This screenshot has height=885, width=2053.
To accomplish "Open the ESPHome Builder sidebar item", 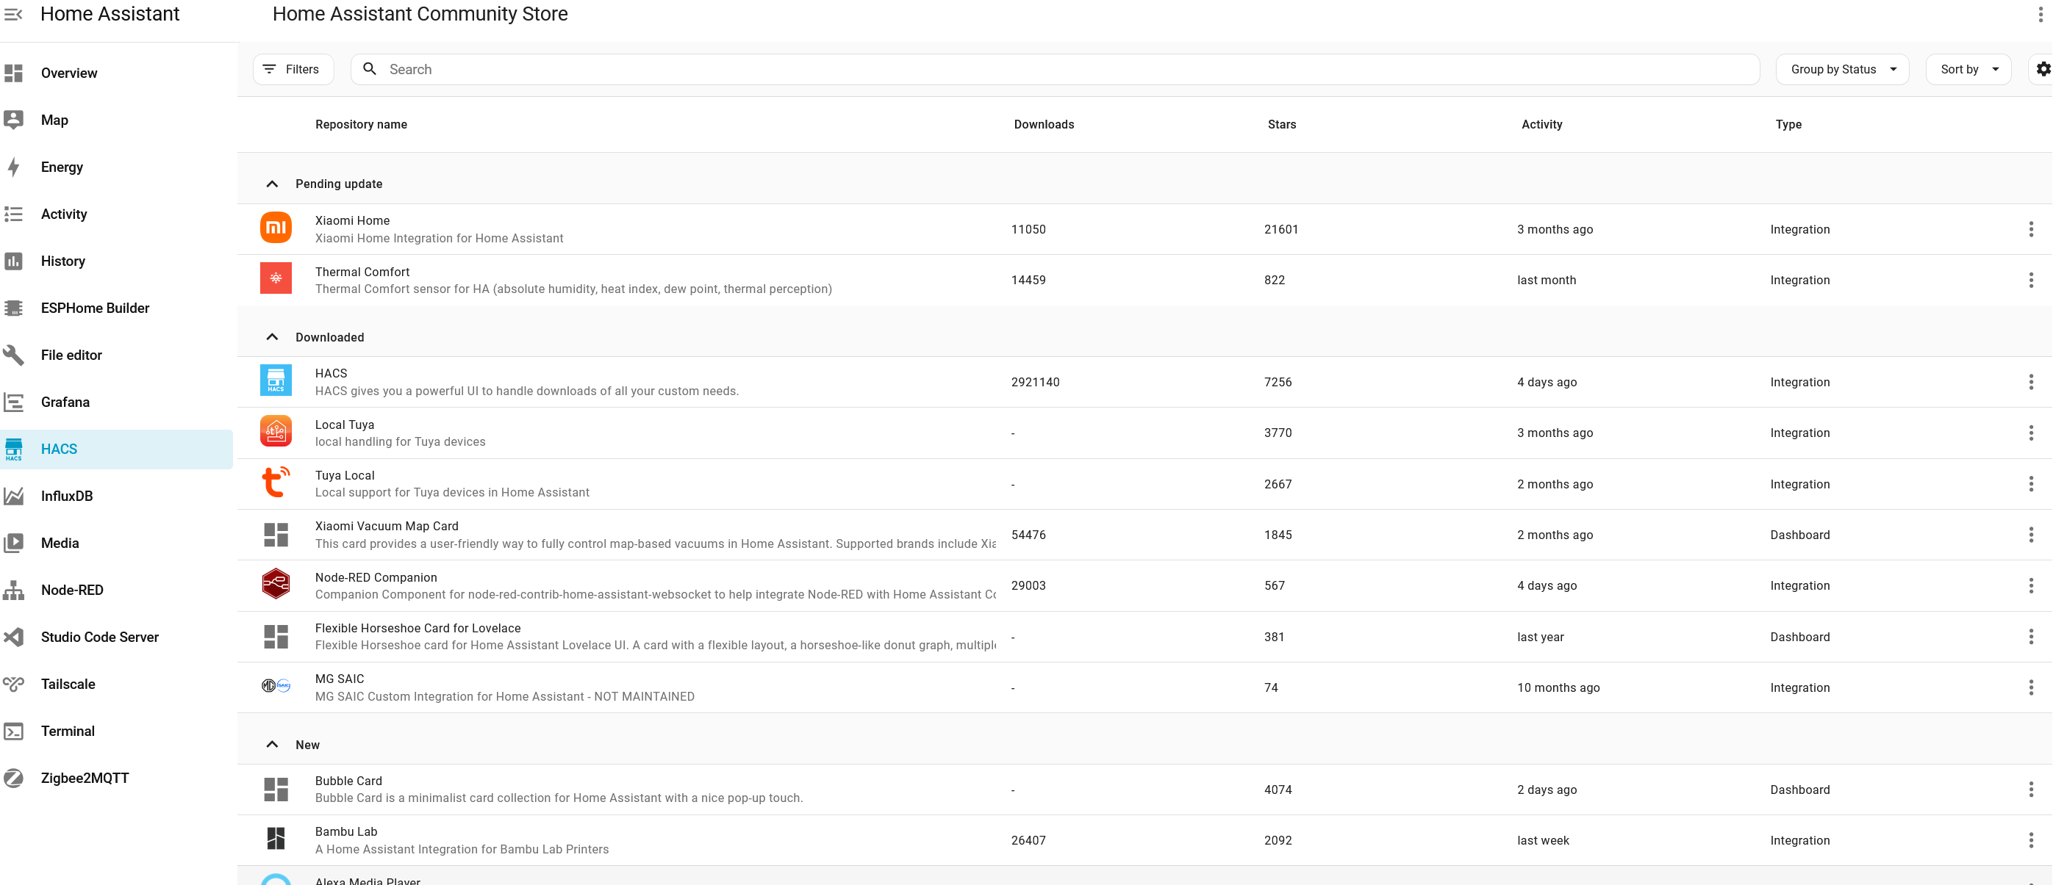I will [x=95, y=308].
